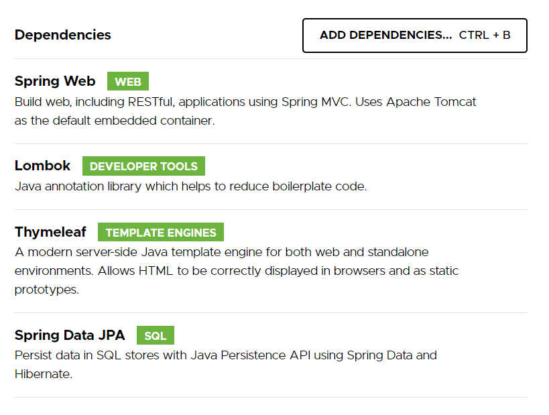Click the CTRL + B shortcut hint
This screenshot has height=415, width=549.
[485, 35]
